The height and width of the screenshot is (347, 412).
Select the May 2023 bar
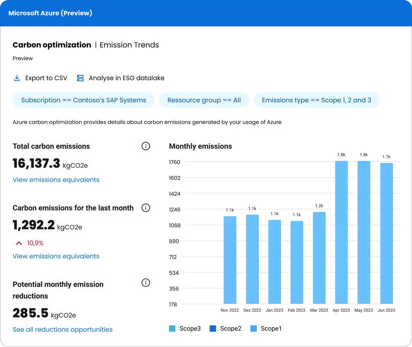(364, 232)
